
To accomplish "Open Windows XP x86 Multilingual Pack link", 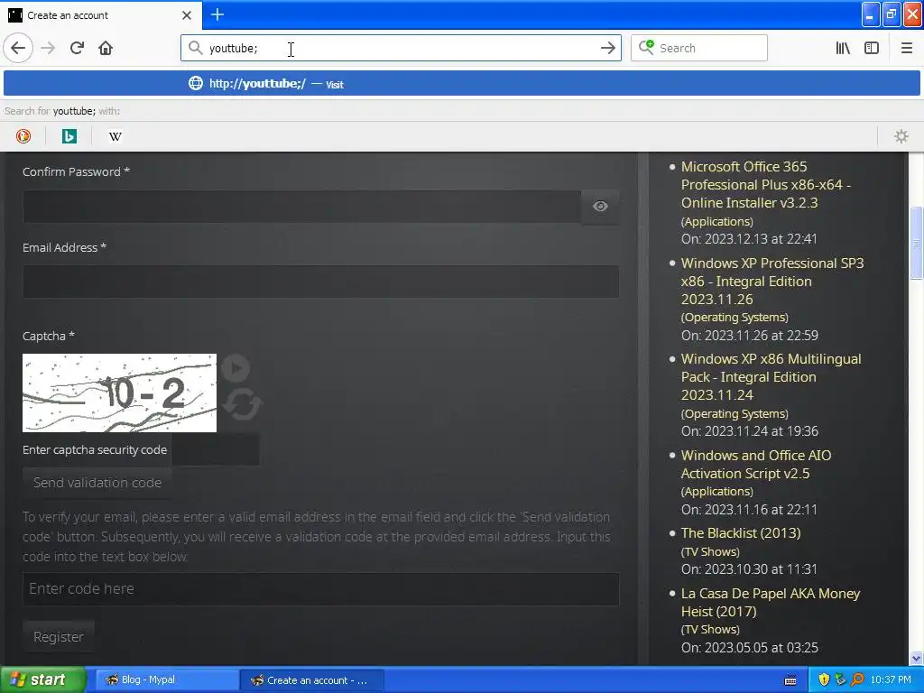I will [x=771, y=376].
